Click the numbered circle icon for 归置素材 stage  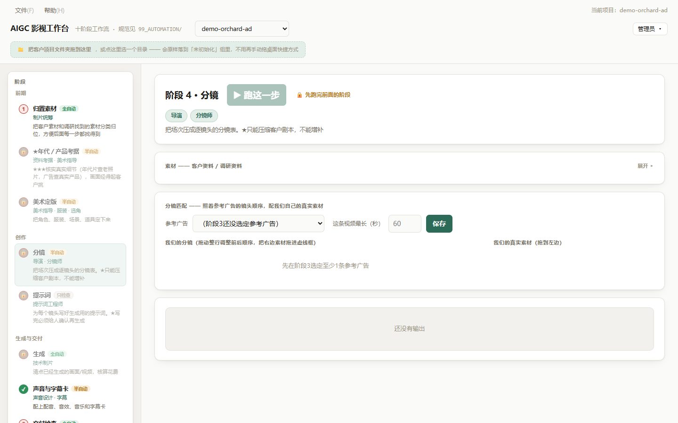[x=24, y=109]
